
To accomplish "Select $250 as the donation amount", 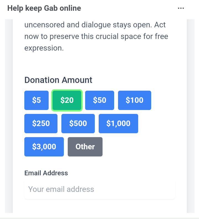I will coord(41,123).
